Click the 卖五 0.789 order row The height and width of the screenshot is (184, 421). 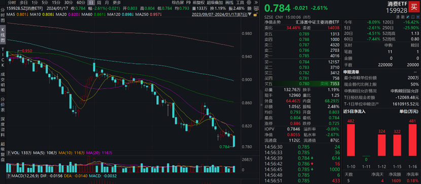pos(302,34)
